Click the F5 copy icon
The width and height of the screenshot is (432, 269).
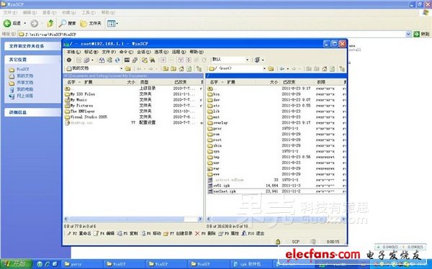120,234
